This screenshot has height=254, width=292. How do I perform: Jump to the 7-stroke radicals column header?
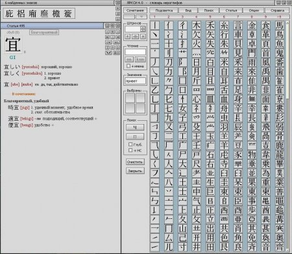coord(238,17)
